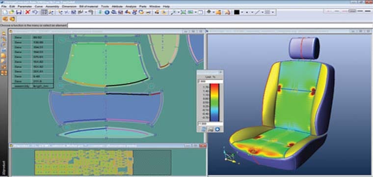Click the red X delete icon
The width and height of the screenshot is (373, 177).
(x=27, y=12)
